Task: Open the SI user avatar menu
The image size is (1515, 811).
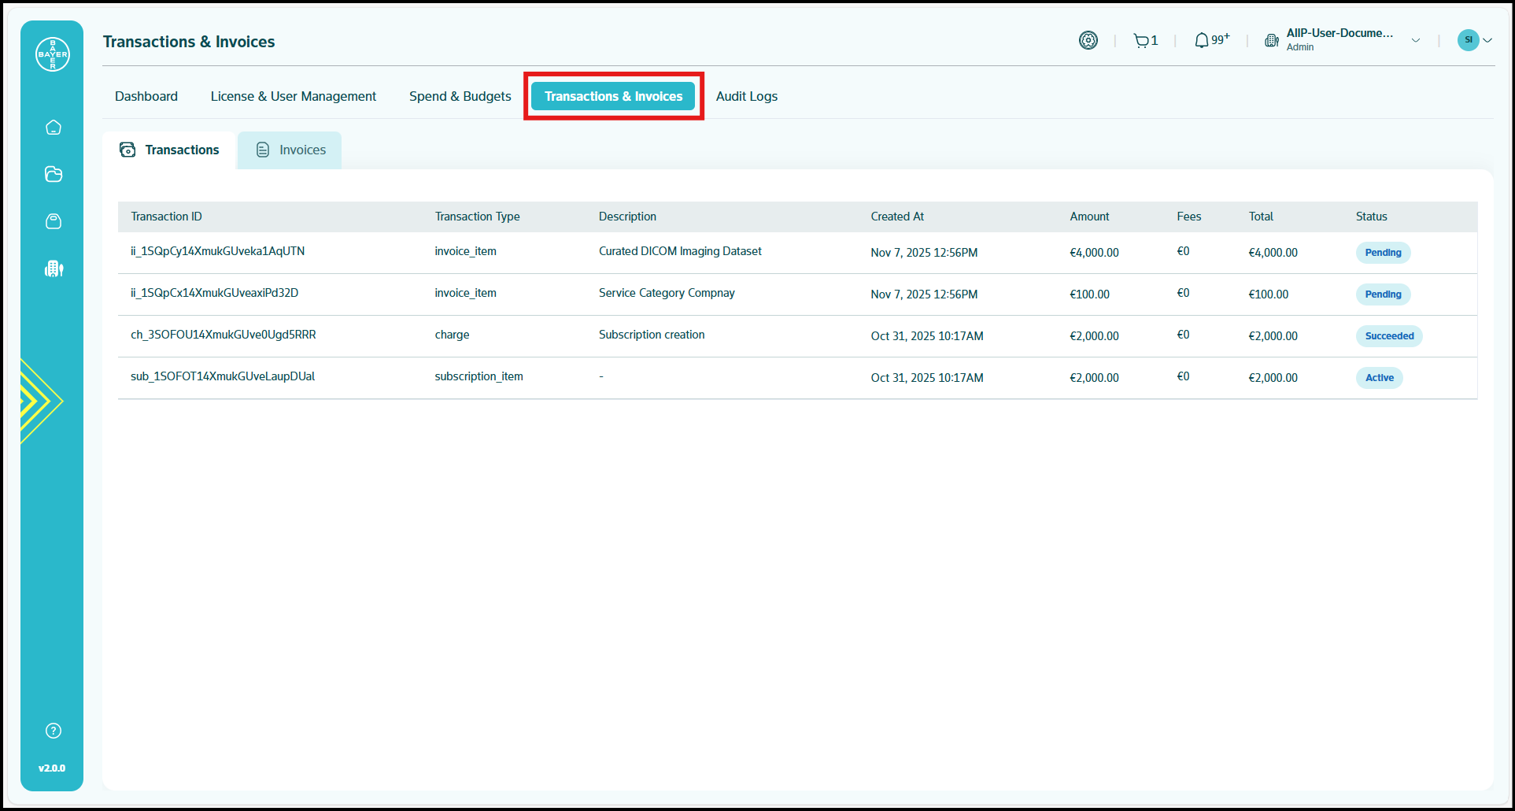Action: 1474,40
